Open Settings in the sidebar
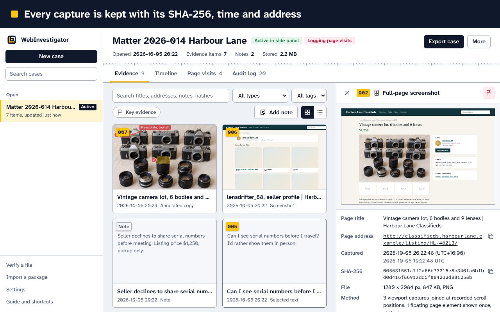 click(16, 290)
